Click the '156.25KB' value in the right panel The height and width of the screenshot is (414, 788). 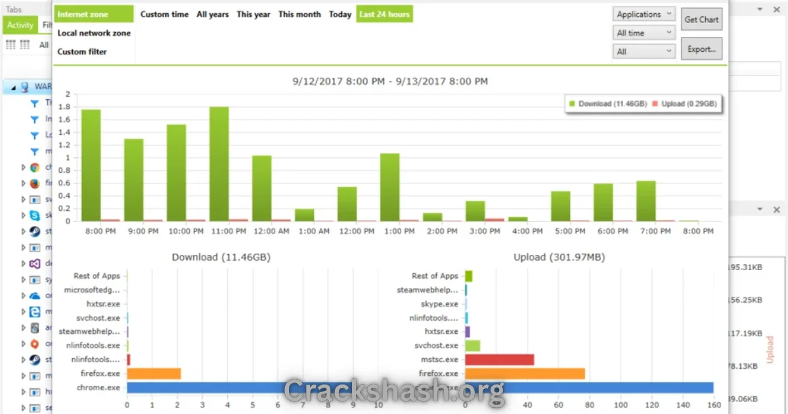click(745, 300)
